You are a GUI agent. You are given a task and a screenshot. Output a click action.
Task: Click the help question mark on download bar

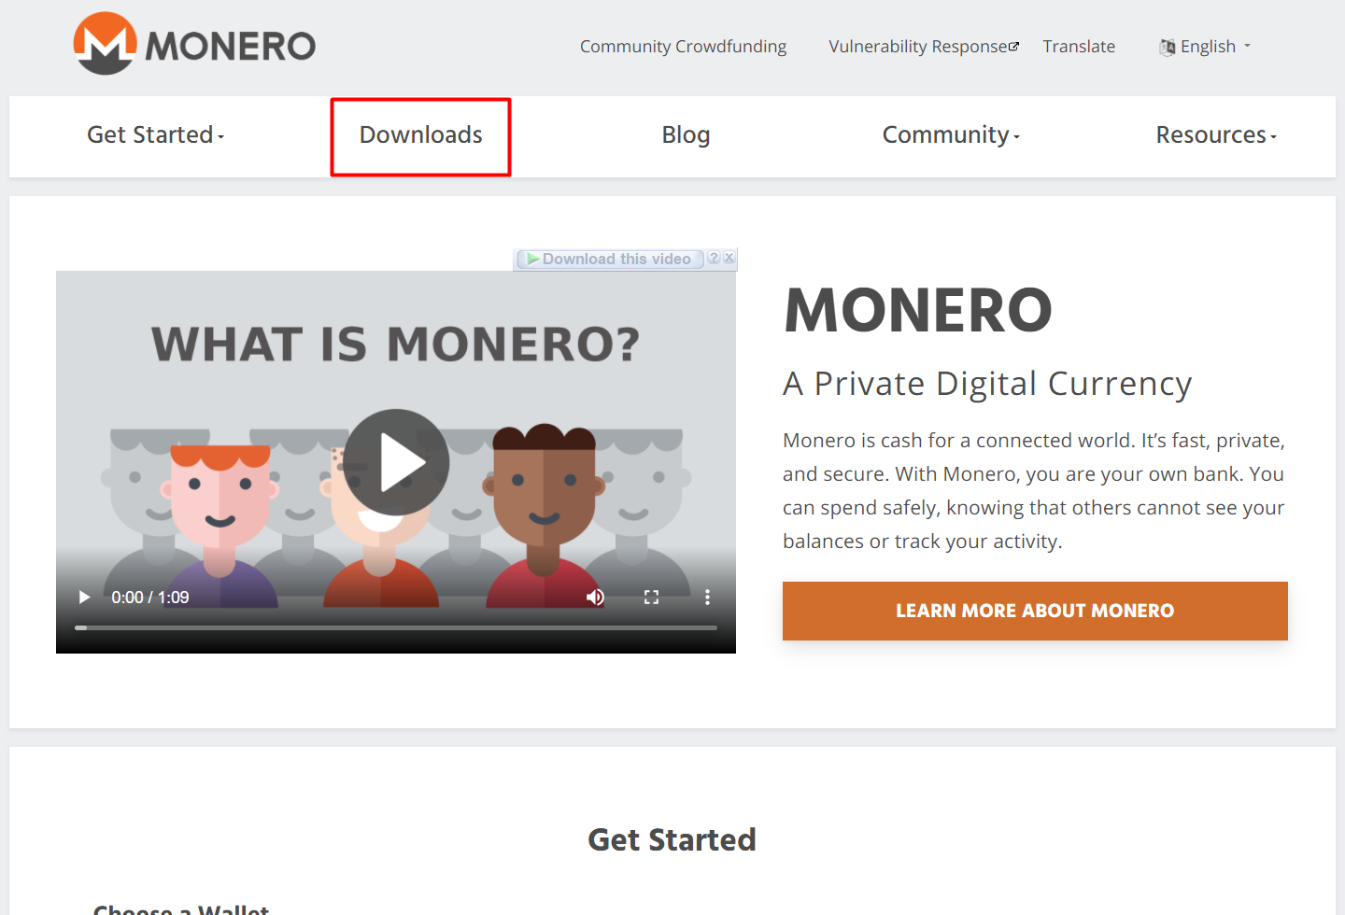[x=714, y=259]
